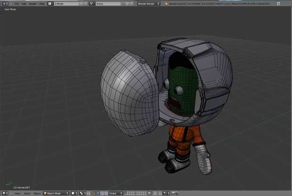
Task: Open the Select menu in viewport header
Action: 27,193
